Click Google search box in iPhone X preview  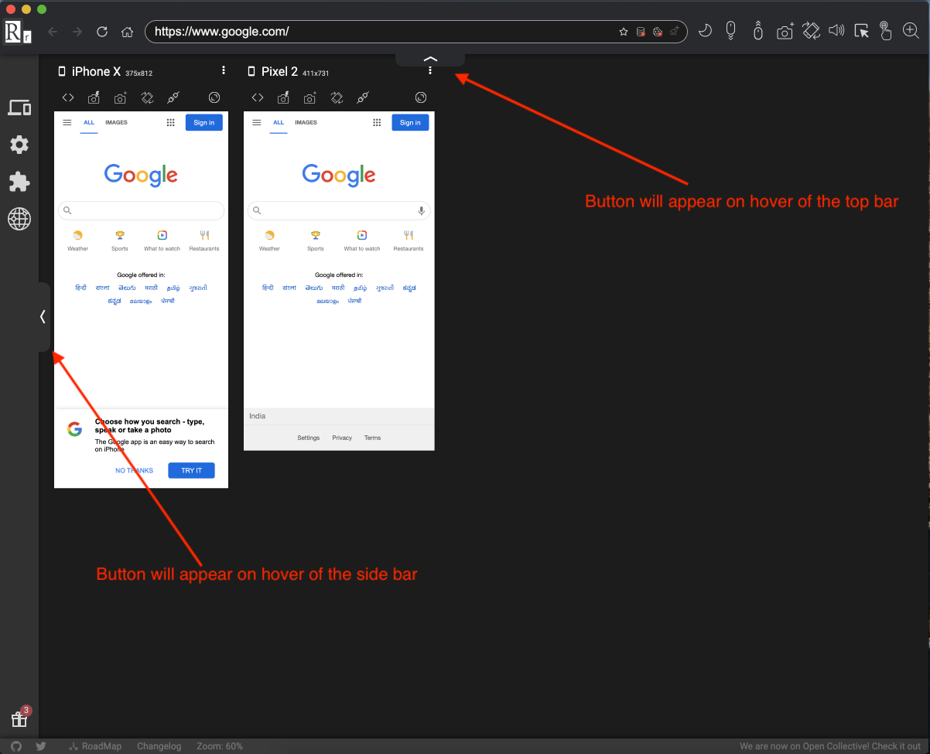coord(141,210)
